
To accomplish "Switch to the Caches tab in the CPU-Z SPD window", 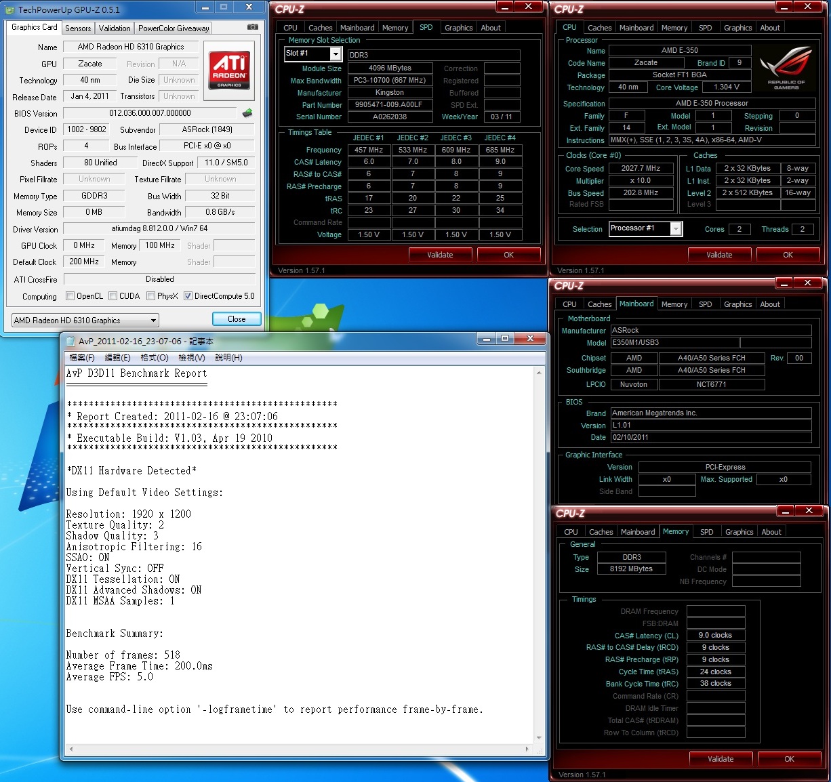I will tap(321, 28).
